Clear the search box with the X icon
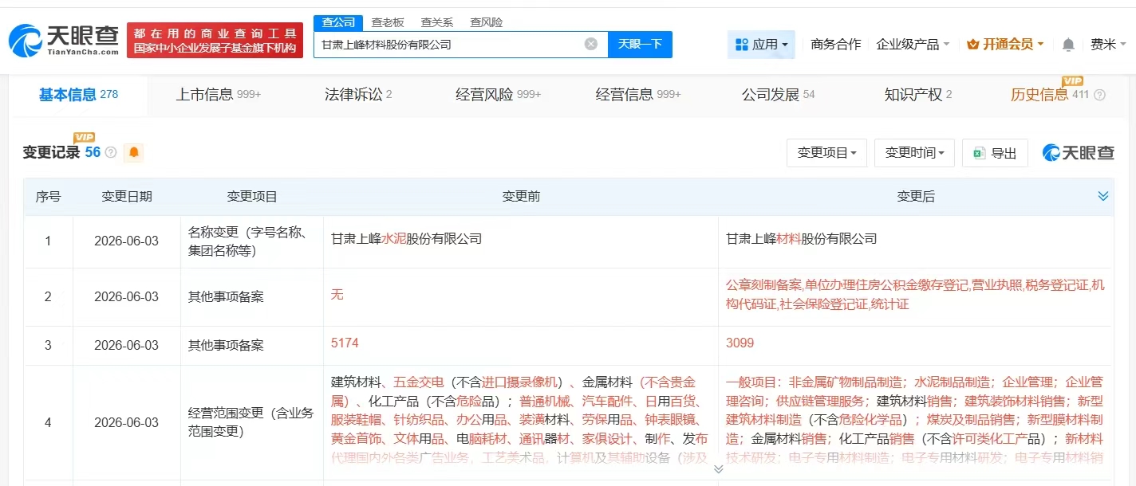This screenshot has width=1136, height=486. point(591,44)
